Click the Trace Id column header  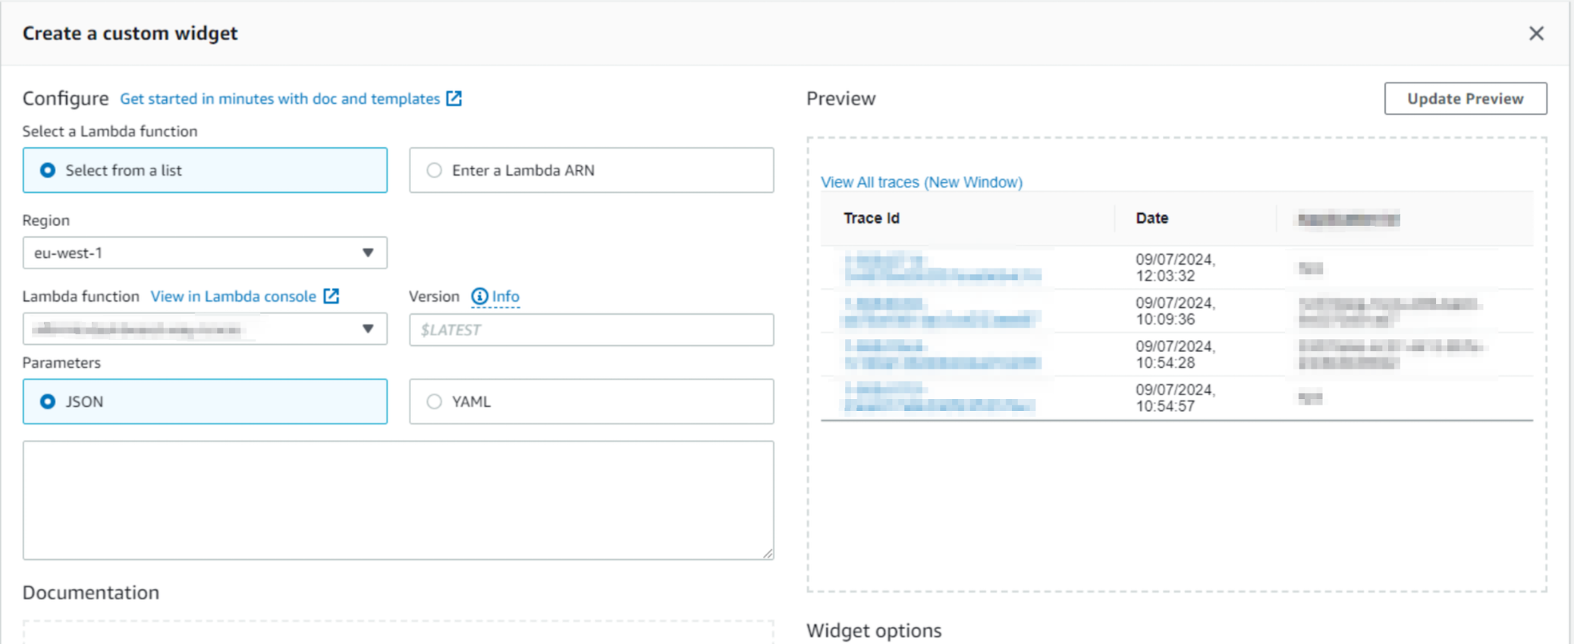pyautogui.click(x=871, y=218)
